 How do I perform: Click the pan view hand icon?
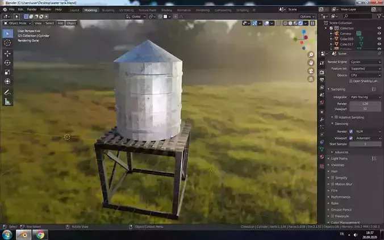click(x=311, y=63)
